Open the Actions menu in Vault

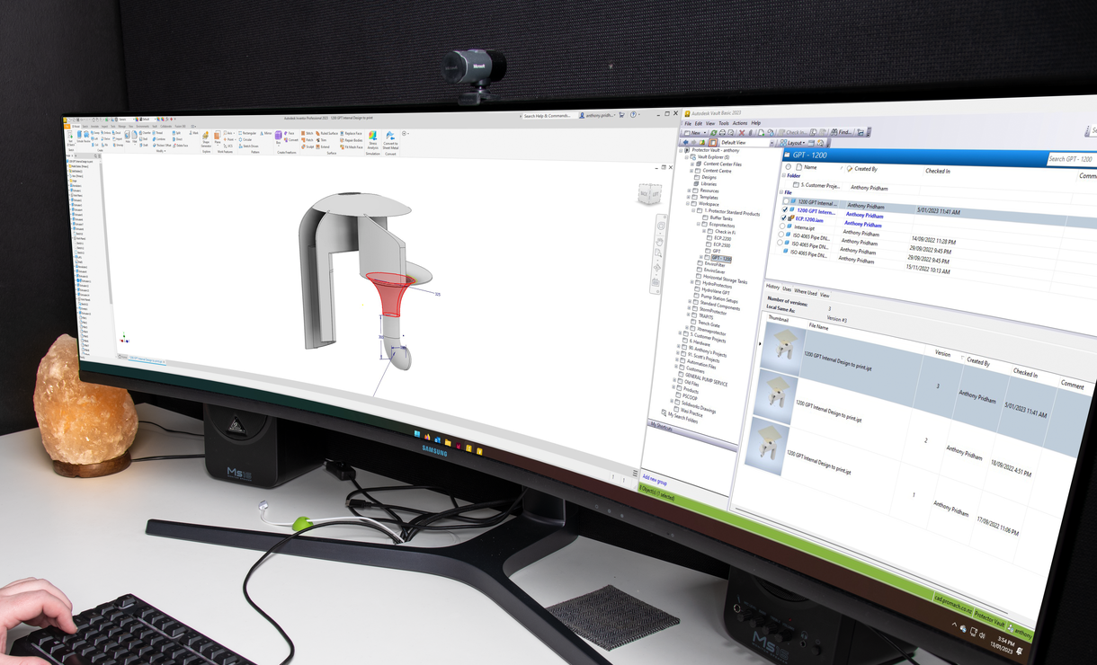click(740, 123)
